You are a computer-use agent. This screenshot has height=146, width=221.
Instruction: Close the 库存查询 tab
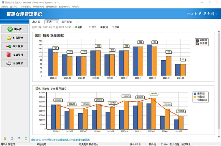tap(77, 22)
